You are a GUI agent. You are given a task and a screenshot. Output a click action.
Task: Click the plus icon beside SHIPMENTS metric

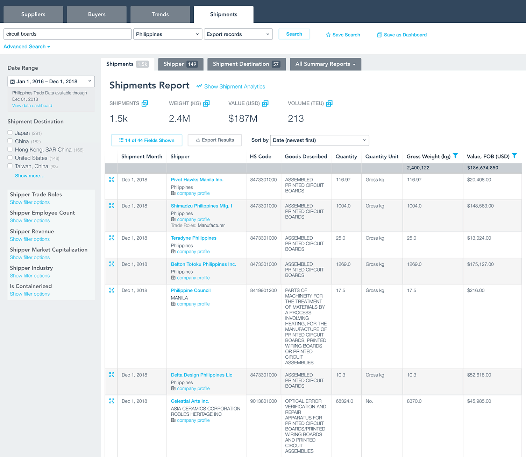[x=145, y=103]
